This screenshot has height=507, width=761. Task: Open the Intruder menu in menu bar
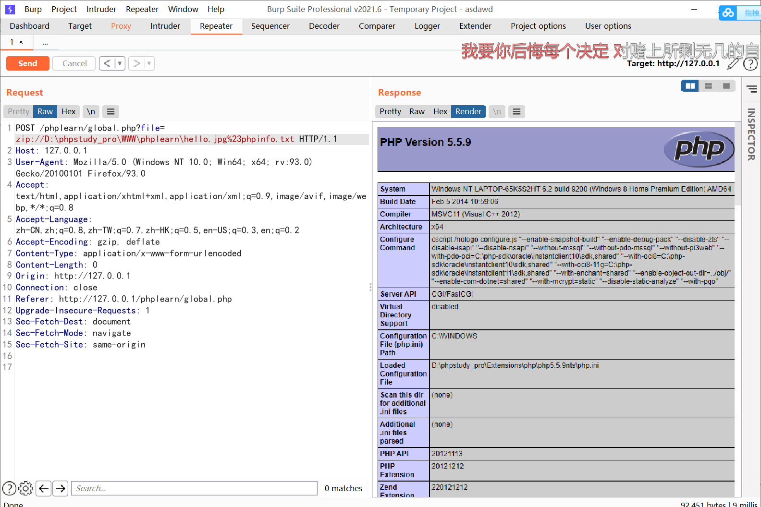101,9
